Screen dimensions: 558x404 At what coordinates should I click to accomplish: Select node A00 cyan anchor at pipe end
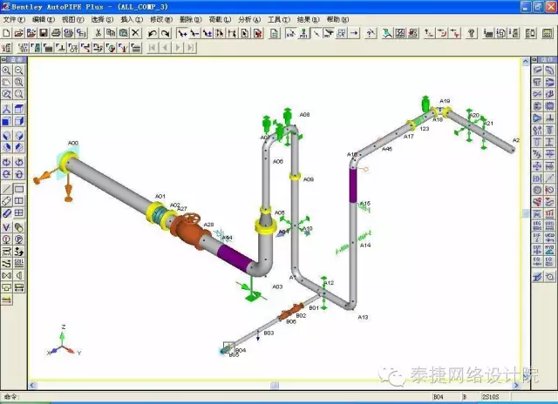coord(66,162)
